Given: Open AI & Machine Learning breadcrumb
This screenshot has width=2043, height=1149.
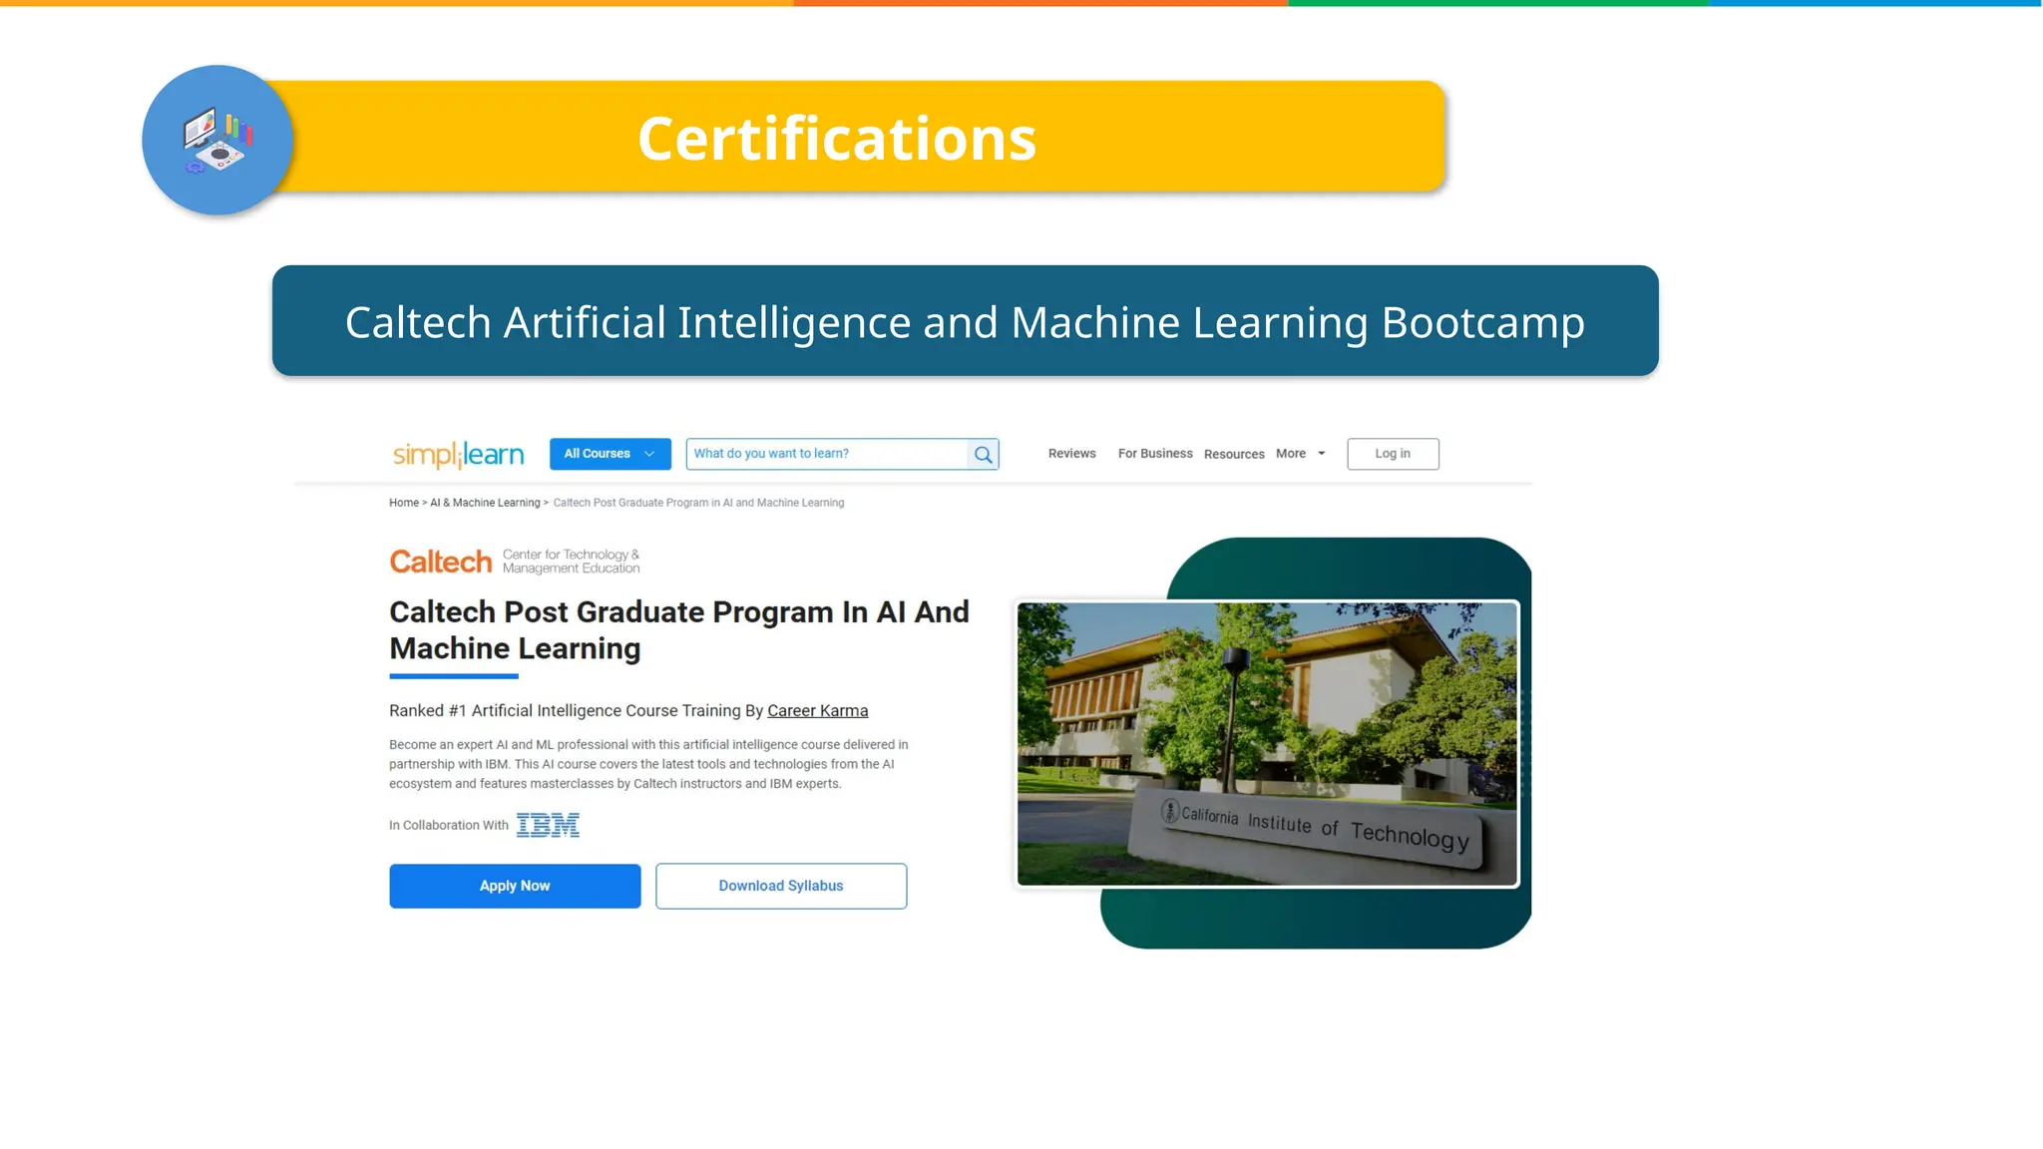Looking at the screenshot, I should (485, 503).
